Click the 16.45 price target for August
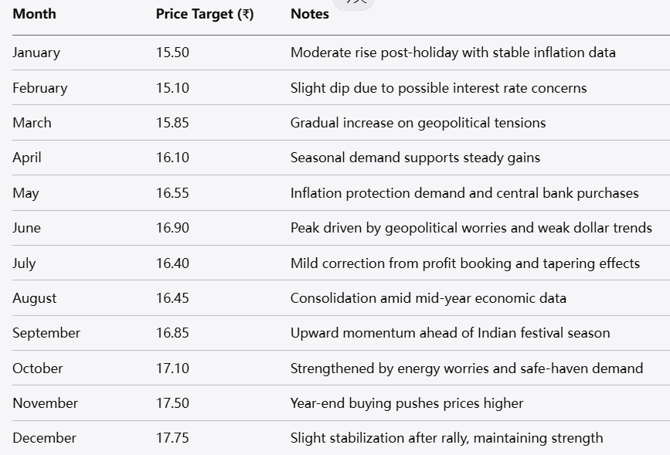The height and width of the screenshot is (455, 670). point(172,298)
